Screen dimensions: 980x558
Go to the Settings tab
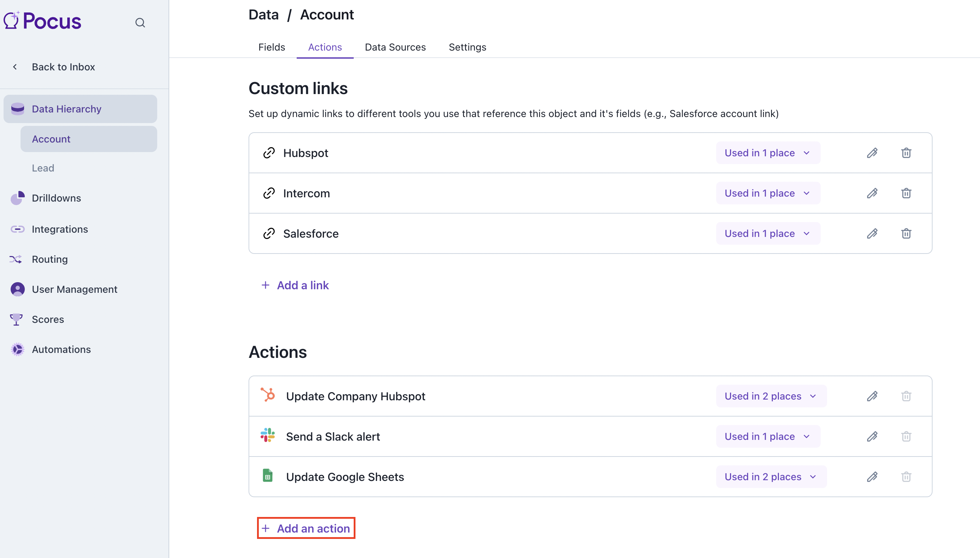point(467,47)
